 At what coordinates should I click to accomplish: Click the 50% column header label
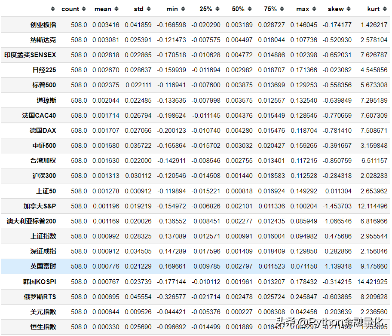coord(238,9)
